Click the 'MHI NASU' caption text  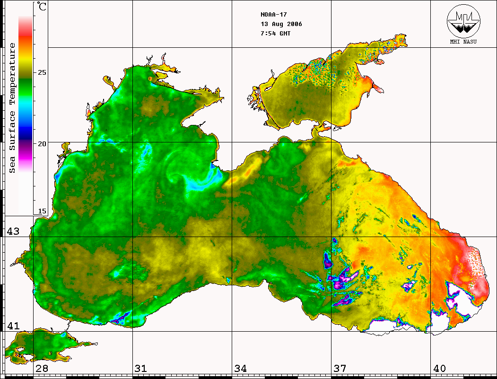(x=463, y=42)
